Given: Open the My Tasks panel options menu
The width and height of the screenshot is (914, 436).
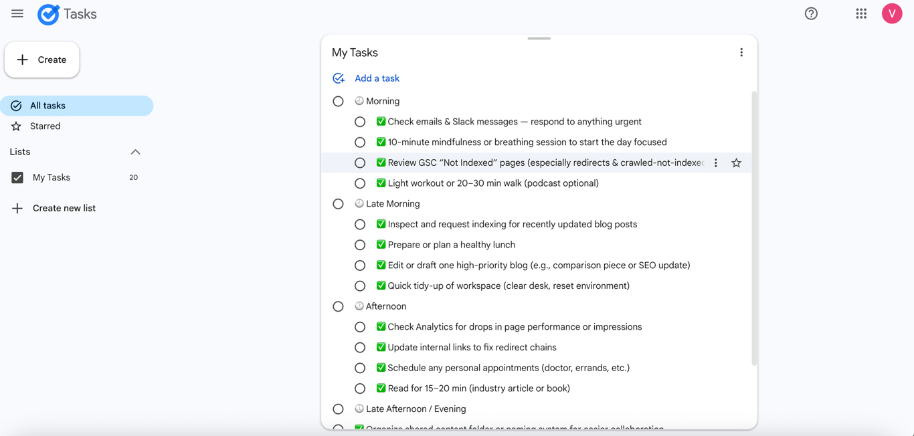Looking at the screenshot, I should click(741, 51).
